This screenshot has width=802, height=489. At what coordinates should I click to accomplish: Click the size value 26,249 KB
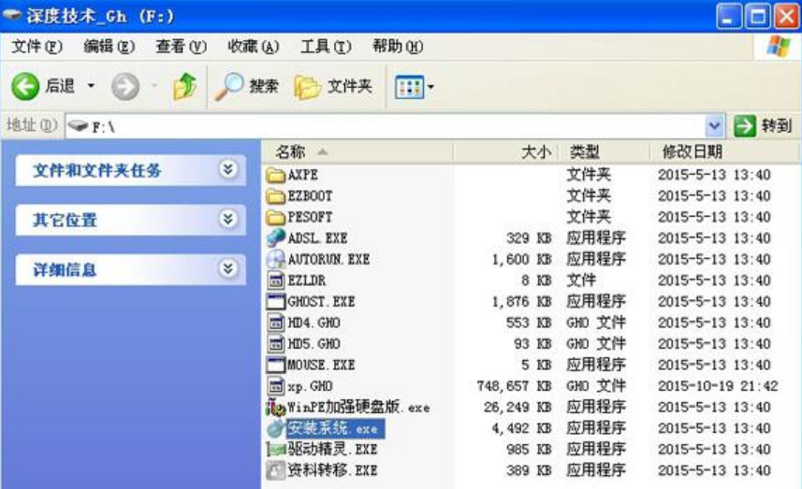point(518,408)
